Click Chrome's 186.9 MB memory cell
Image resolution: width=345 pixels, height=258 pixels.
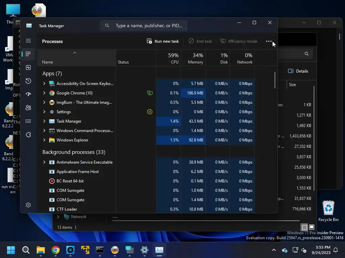tap(193, 93)
